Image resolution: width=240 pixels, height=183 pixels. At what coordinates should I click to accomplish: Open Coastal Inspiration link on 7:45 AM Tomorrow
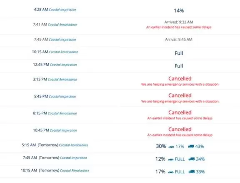click(x=73, y=158)
